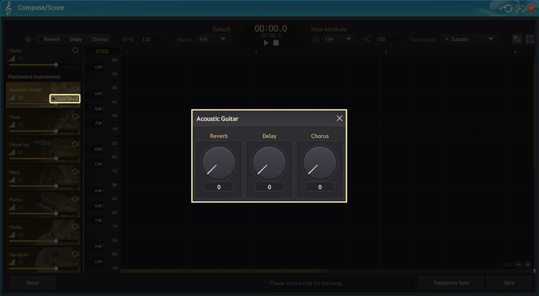Select the pointer draw tool icon
This screenshot has height=296, width=539.
coord(517,39)
